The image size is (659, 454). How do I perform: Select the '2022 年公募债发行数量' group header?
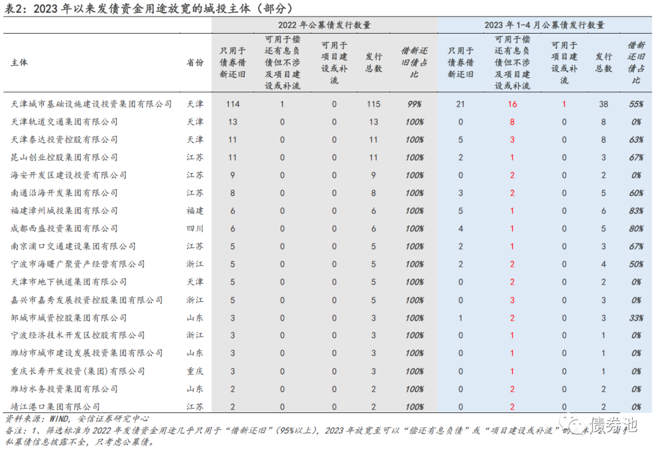click(325, 25)
